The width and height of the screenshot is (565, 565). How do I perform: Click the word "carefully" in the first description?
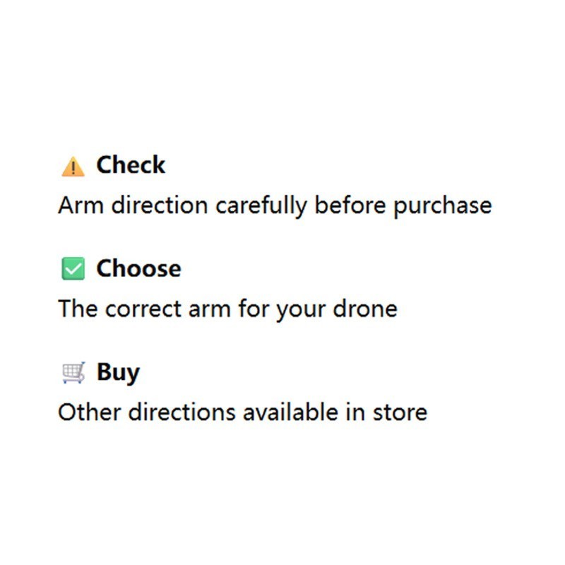click(x=261, y=206)
